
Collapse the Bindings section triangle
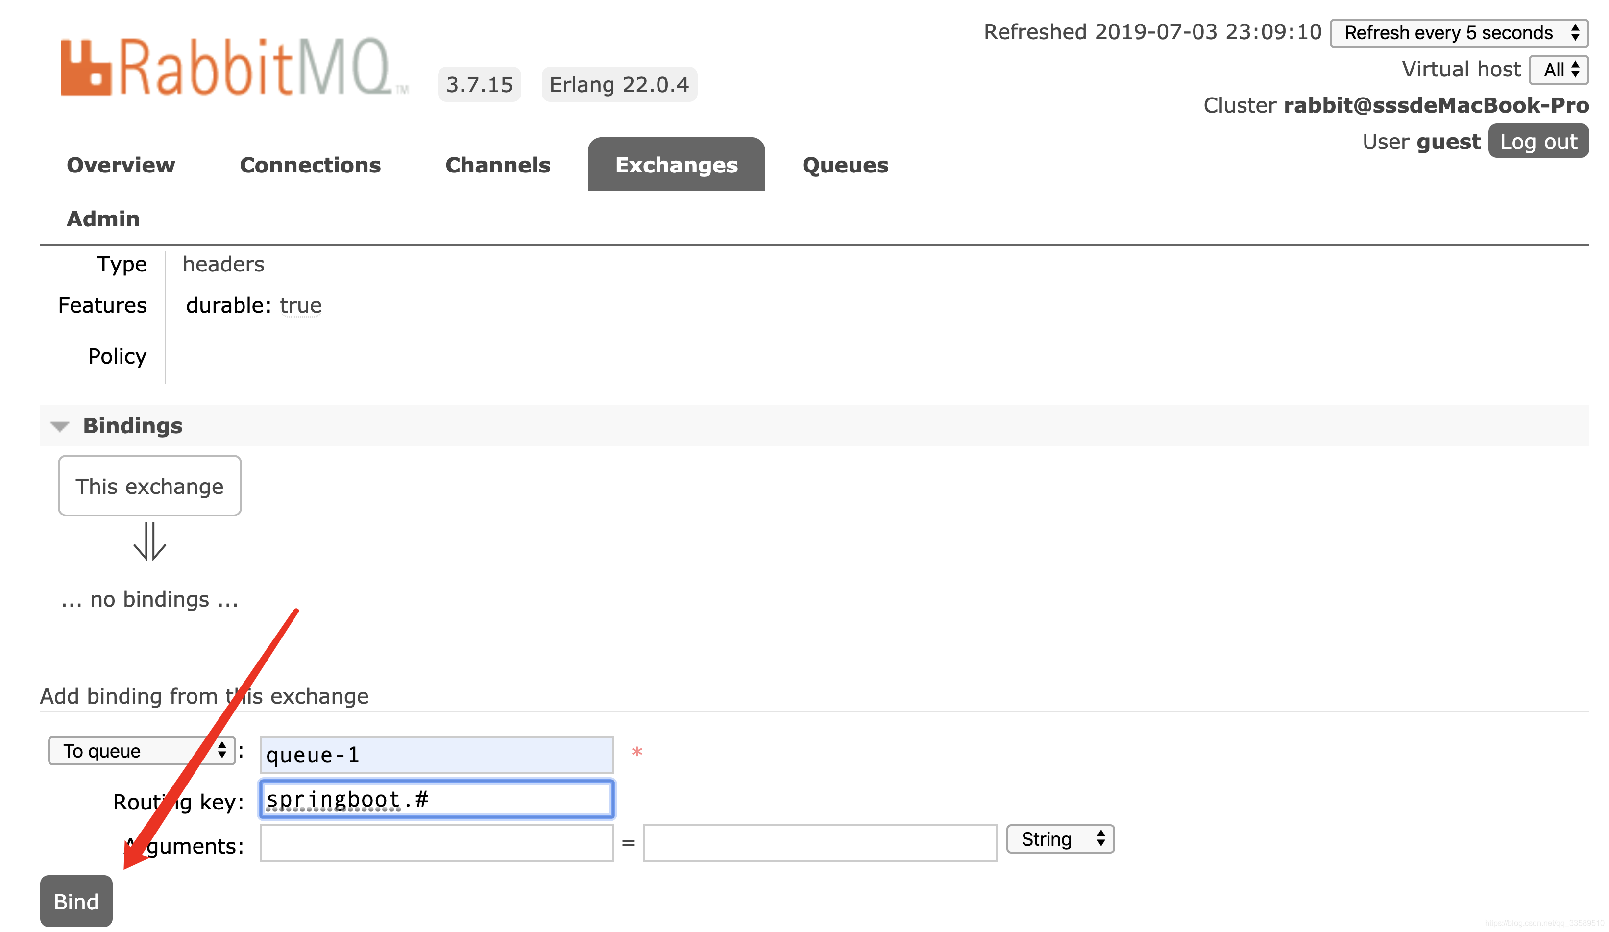pyautogui.click(x=60, y=426)
